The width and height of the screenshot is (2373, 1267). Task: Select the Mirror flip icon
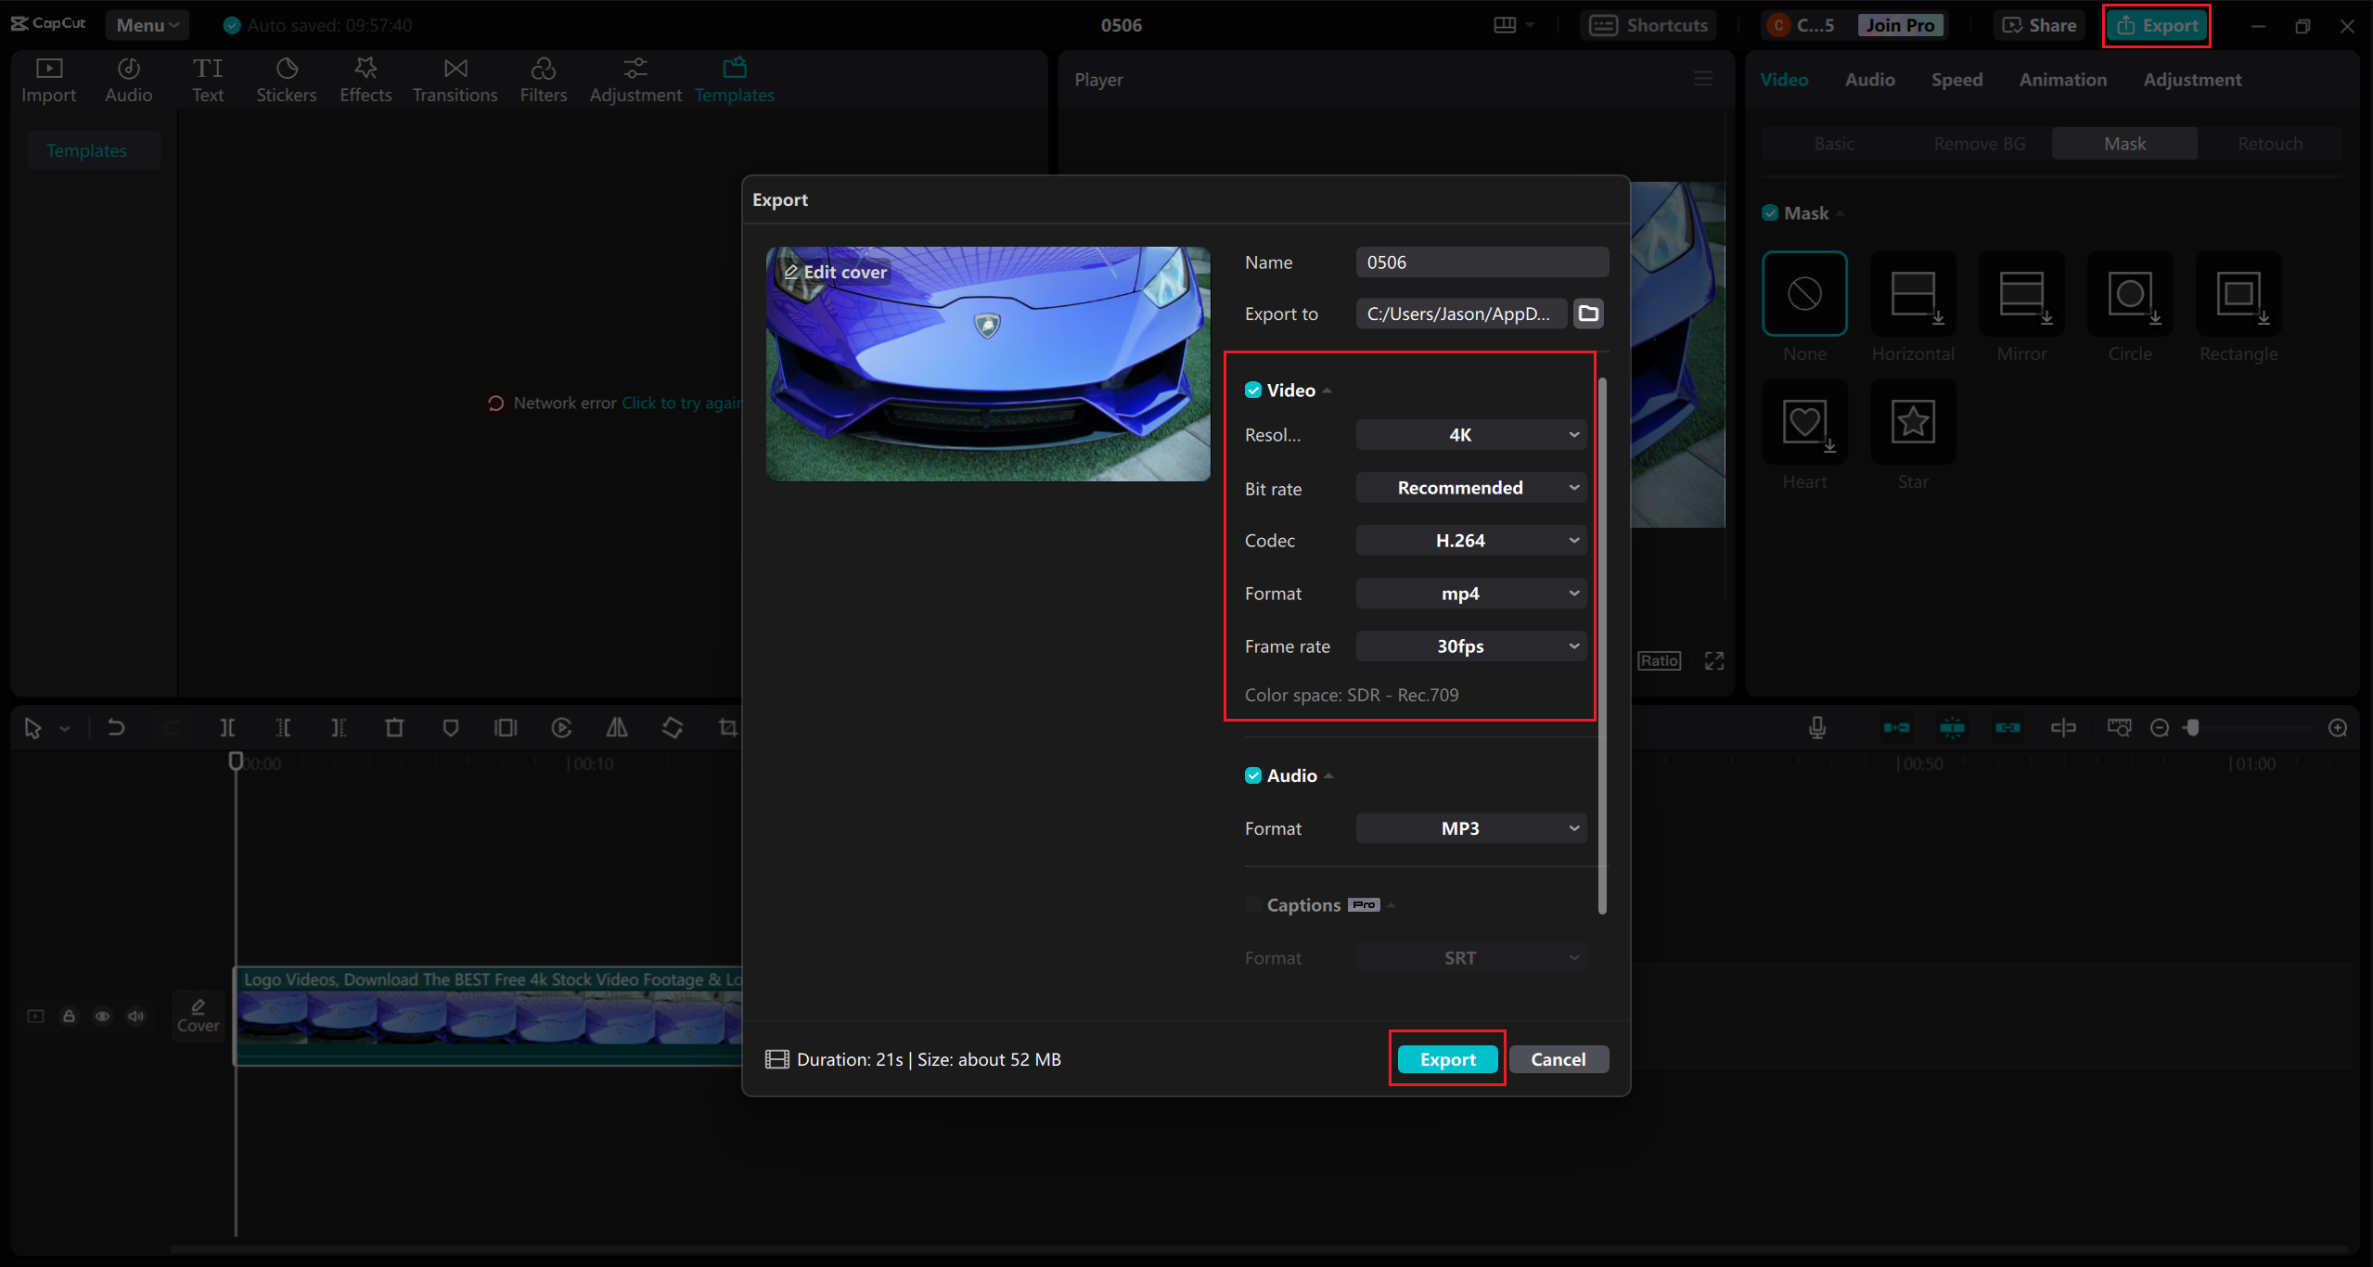point(616,728)
